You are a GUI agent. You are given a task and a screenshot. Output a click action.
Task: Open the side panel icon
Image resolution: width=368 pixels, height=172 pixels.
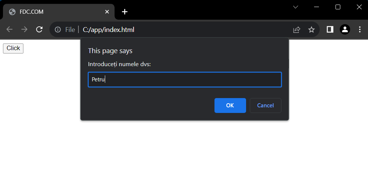pyautogui.click(x=330, y=30)
